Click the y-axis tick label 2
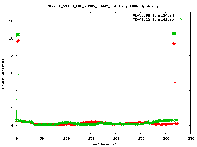197x147 pixels. point(12,108)
